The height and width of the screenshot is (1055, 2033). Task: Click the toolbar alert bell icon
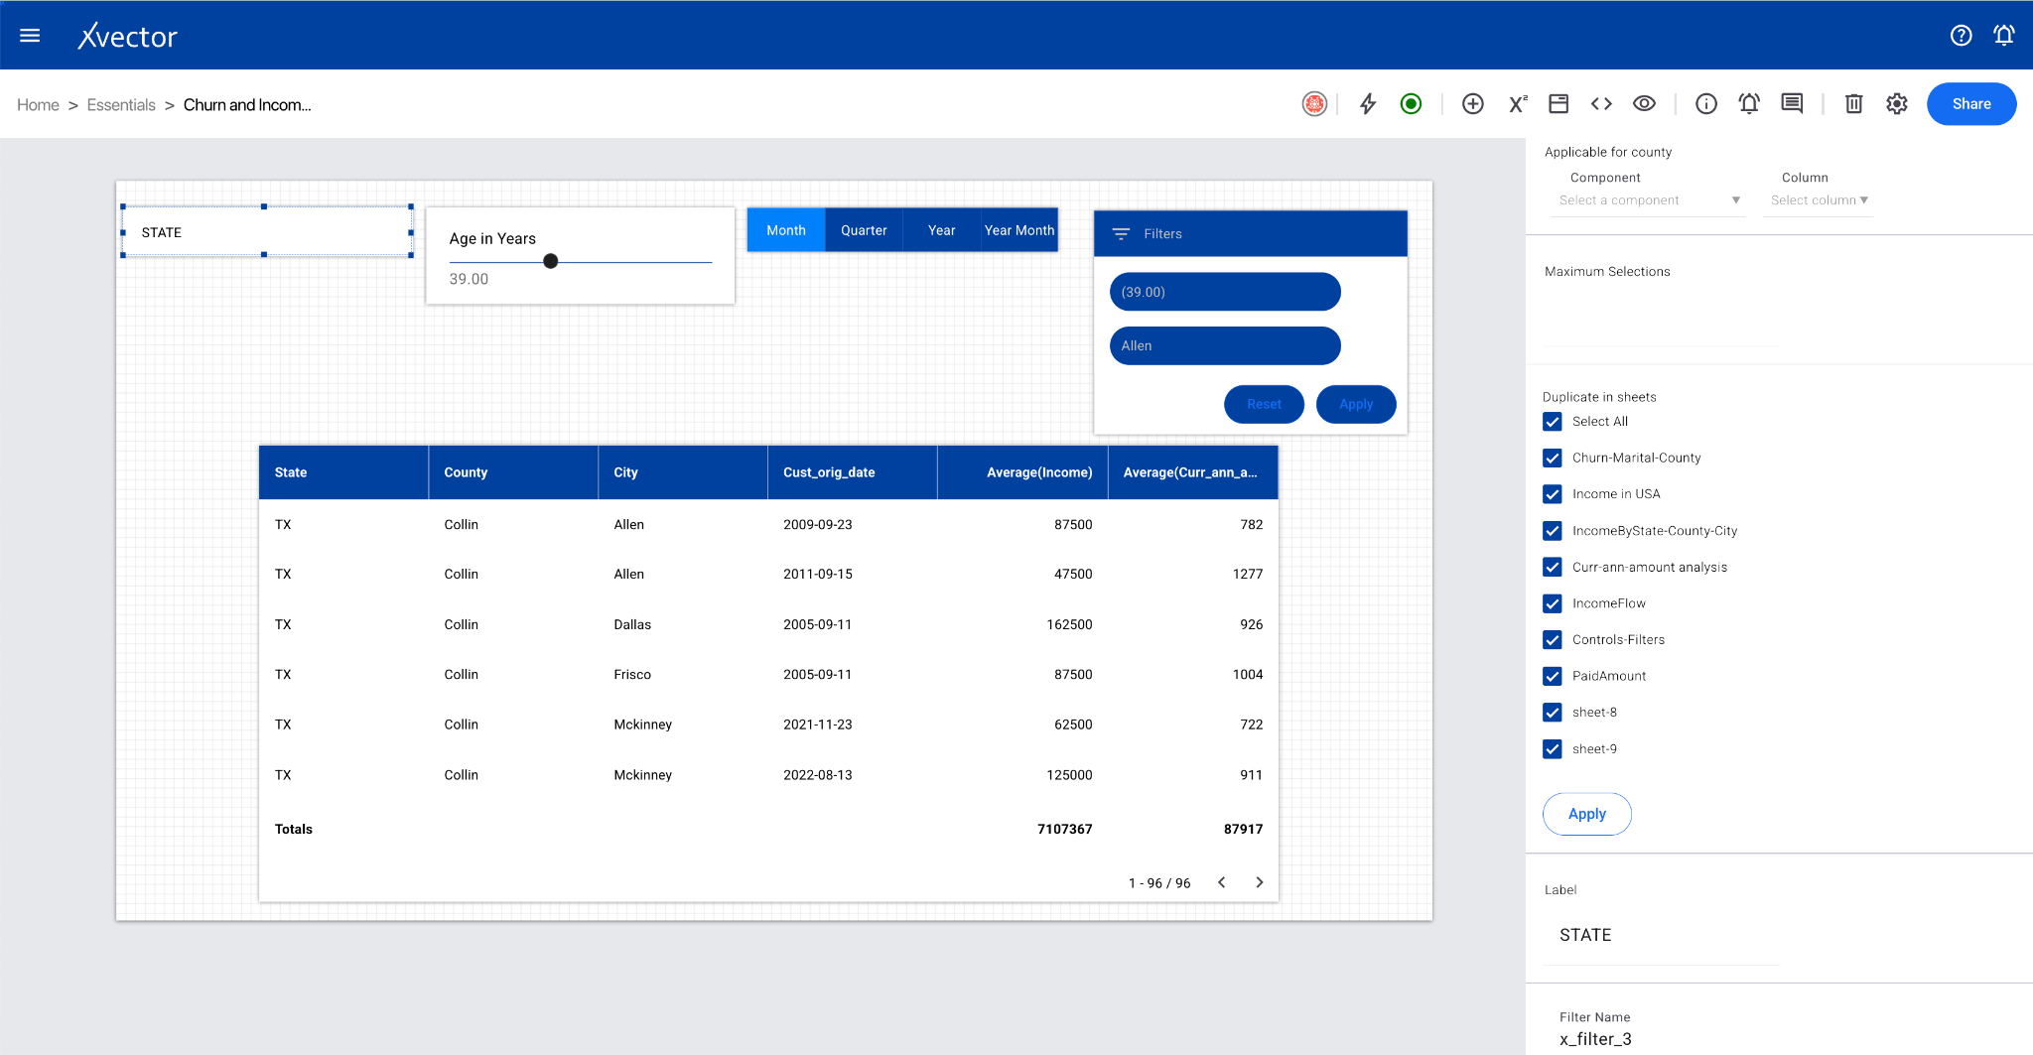1749,104
